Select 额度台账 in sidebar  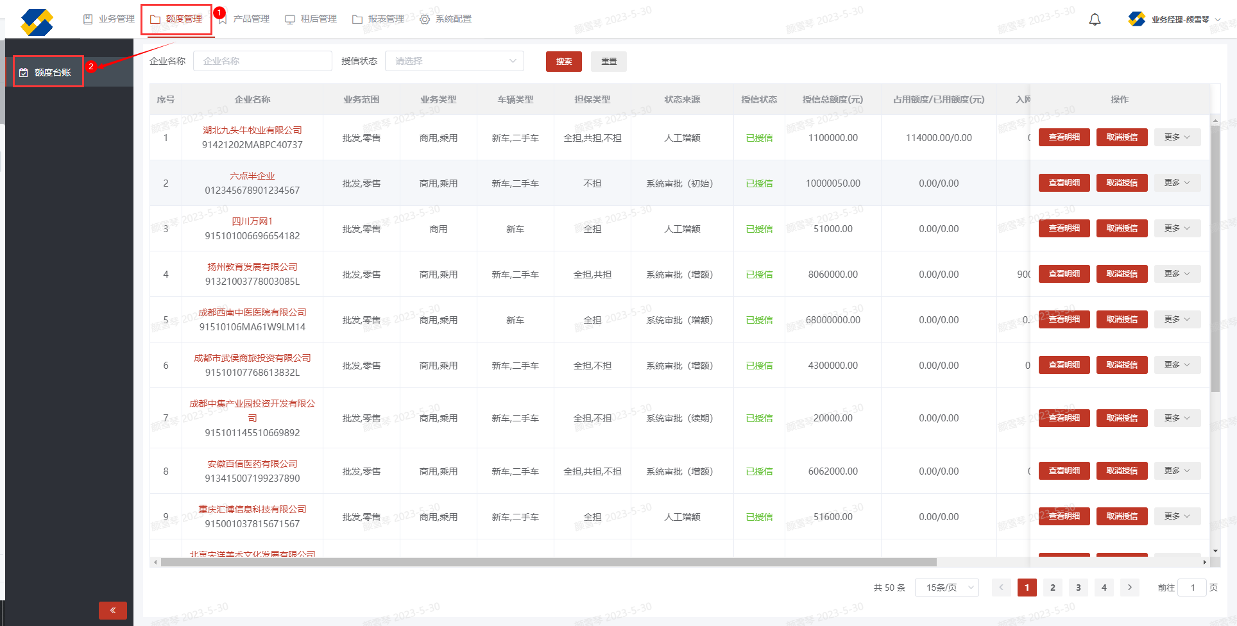click(x=49, y=72)
